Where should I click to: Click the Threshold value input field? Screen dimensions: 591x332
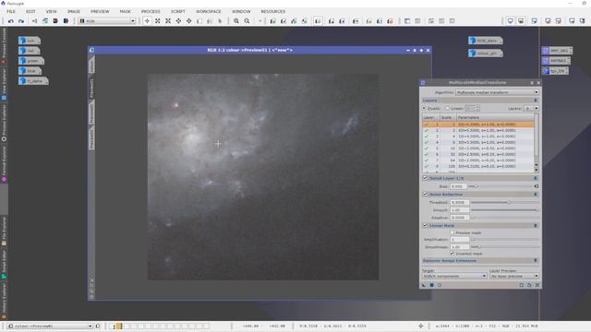(x=460, y=202)
